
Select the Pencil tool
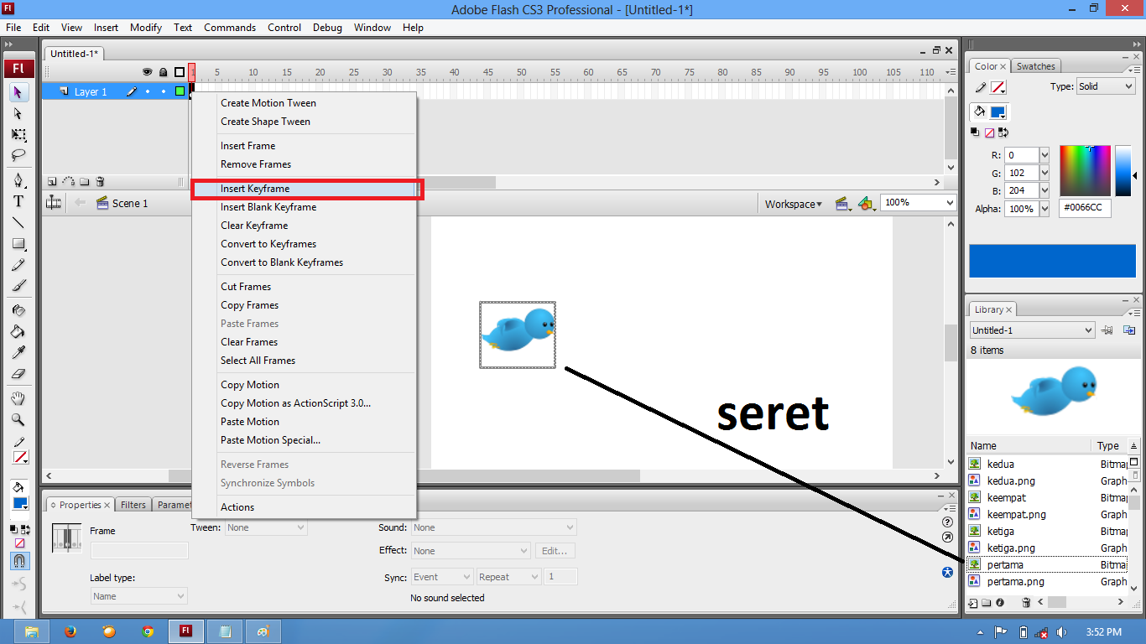(18, 266)
